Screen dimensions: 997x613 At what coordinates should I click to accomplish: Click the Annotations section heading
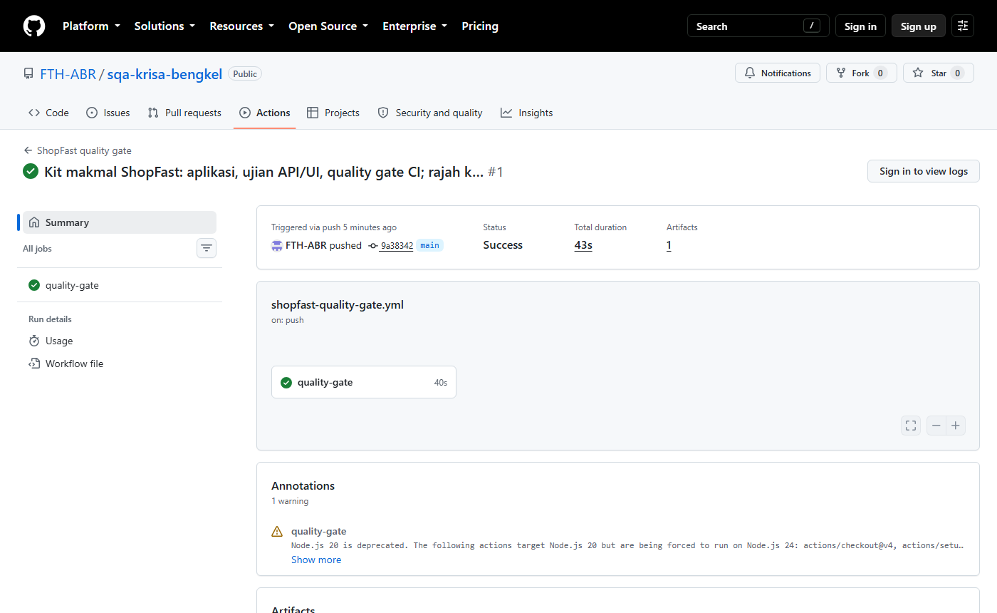[x=303, y=485]
